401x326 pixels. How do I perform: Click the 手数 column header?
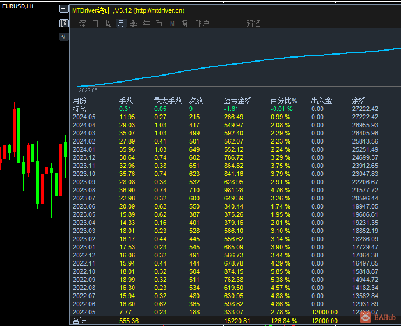pyautogui.click(x=126, y=101)
